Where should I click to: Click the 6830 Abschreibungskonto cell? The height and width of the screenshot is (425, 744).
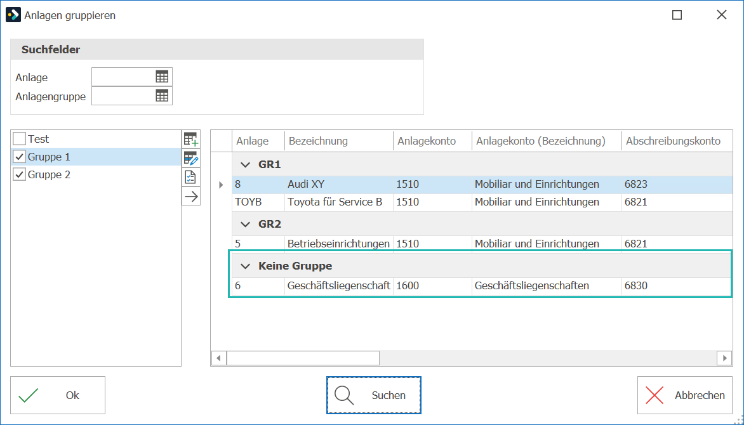[677, 285]
